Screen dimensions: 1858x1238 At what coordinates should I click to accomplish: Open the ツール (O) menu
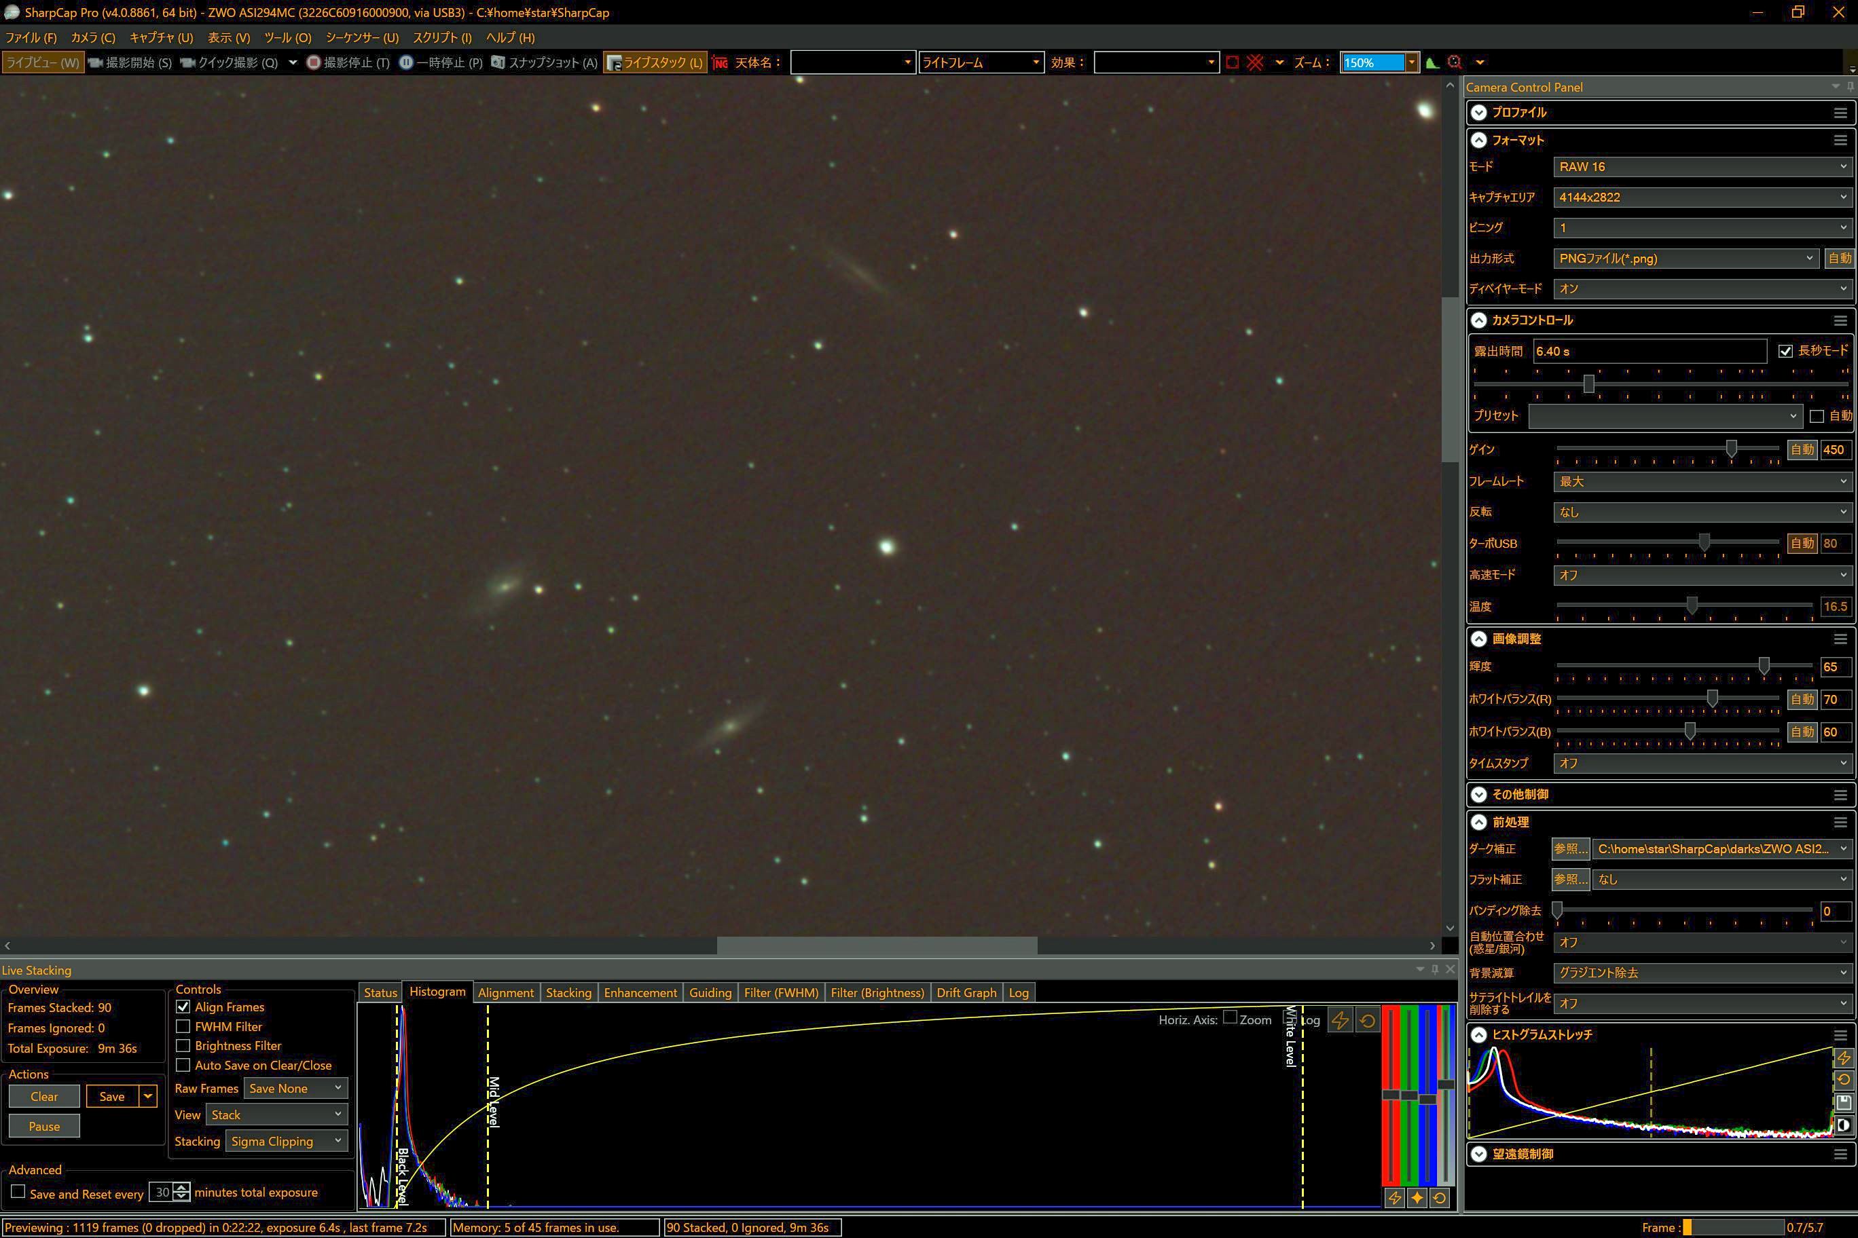point(287,37)
